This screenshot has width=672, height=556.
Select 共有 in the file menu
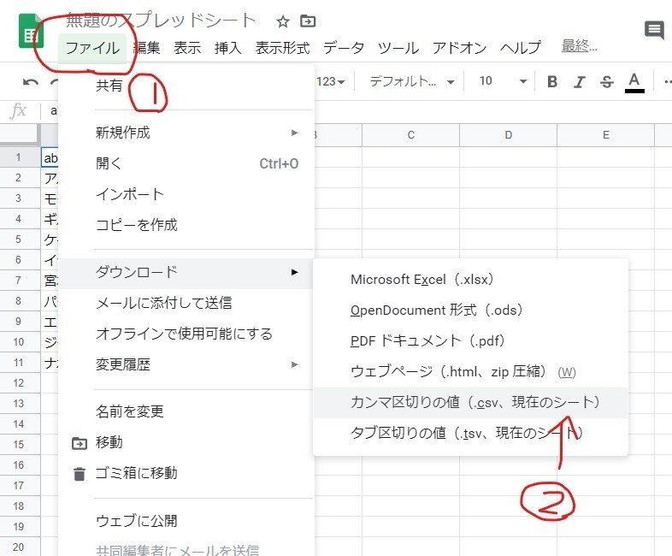click(186, 86)
